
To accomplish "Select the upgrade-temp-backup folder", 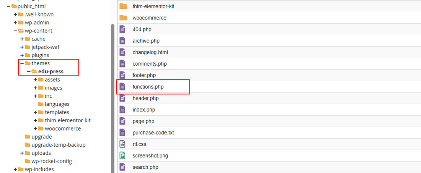I will 58,145.
